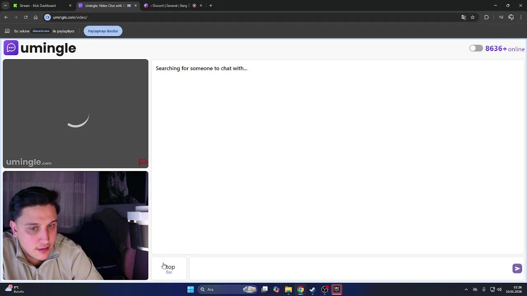Focus the chat message input field

click(x=350, y=268)
